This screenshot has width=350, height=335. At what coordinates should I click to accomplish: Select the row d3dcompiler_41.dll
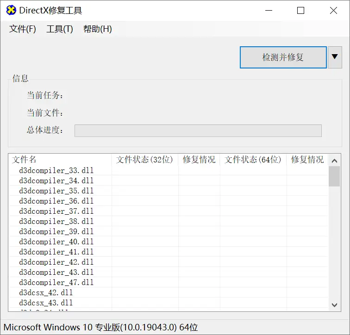pyautogui.click(x=169, y=252)
